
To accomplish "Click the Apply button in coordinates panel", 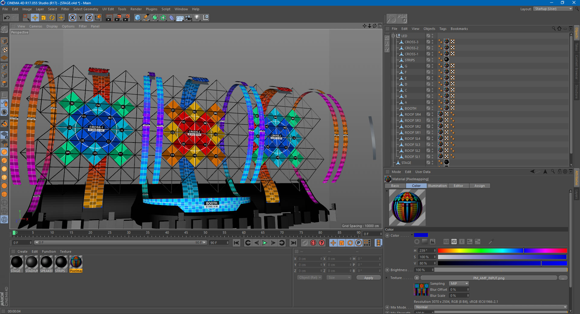I will (369, 278).
